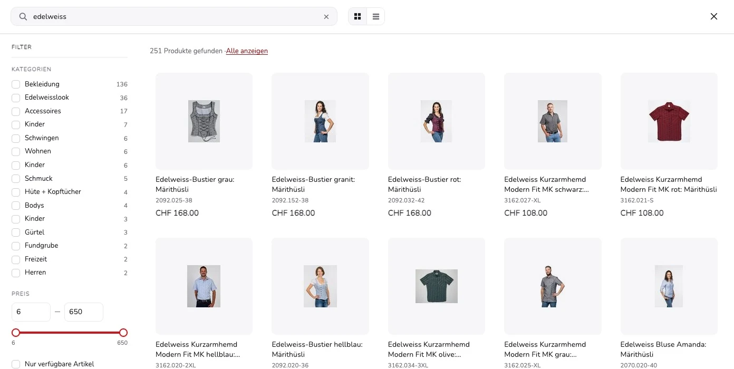This screenshot has height=369, width=734.
Task: Click the maximum price field showing 650
Action: pyautogui.click(x=84, y=312)
